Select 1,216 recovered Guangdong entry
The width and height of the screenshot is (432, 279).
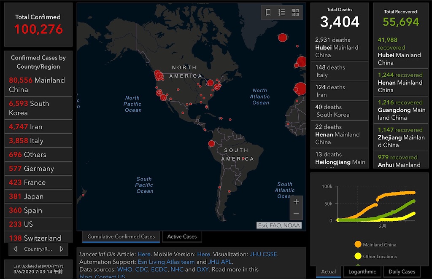pyautogui.click(x=401, y=110)
